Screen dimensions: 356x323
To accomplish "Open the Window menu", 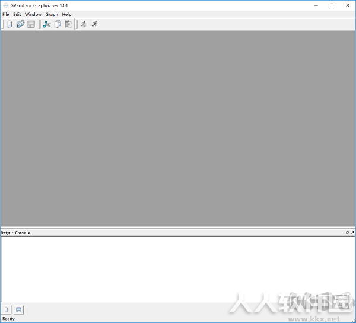I will coord(33,14).
